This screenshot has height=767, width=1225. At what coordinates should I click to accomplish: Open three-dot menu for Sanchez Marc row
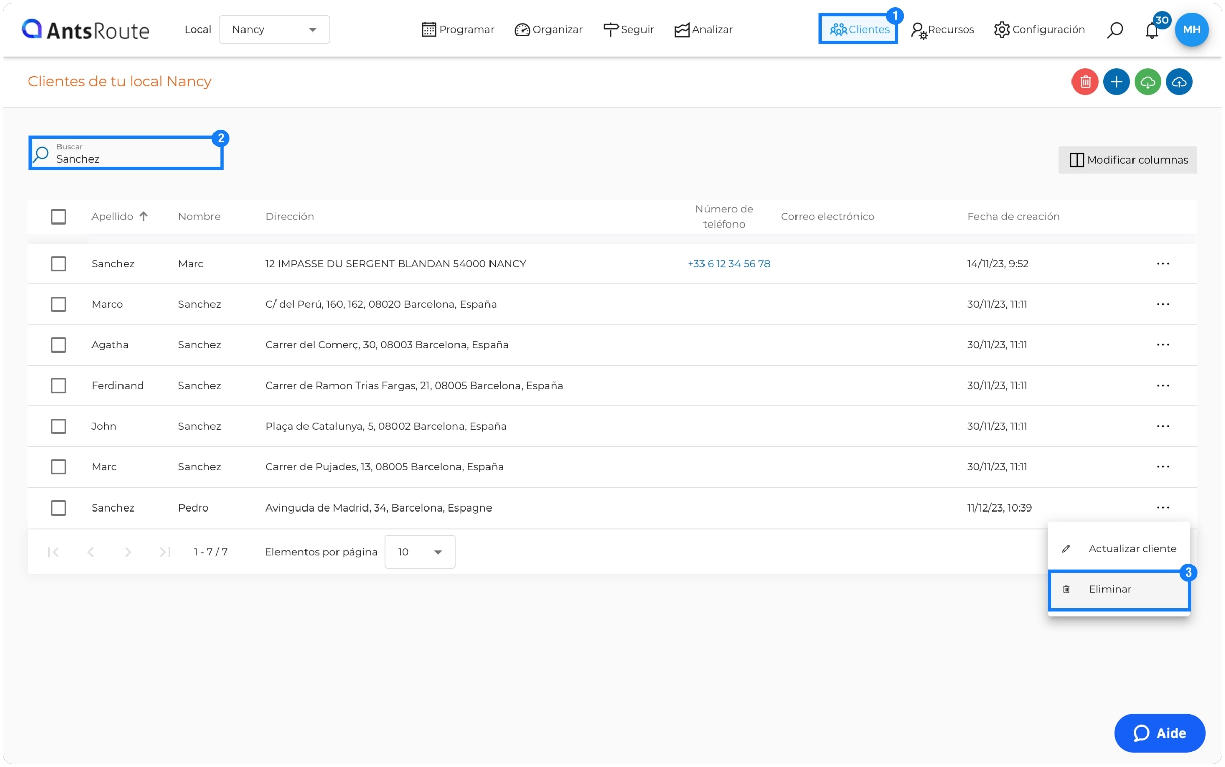tap(1162, 264)
